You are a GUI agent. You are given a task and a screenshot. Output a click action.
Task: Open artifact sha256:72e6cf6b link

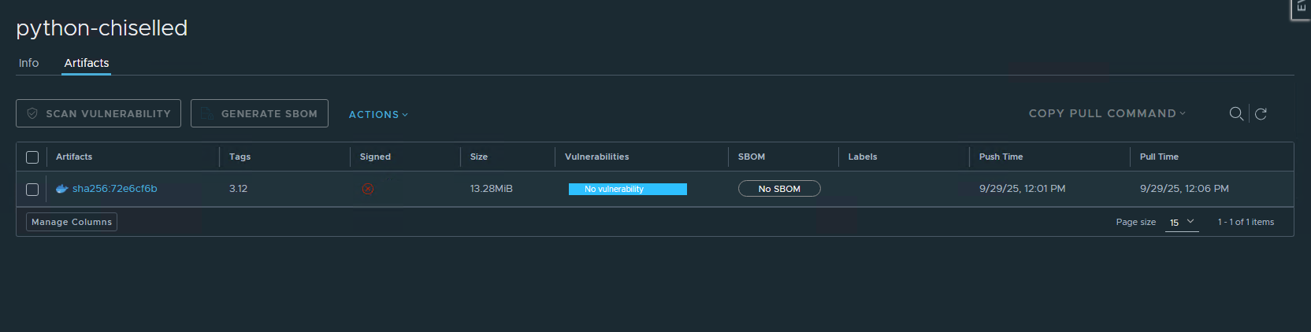115,189
